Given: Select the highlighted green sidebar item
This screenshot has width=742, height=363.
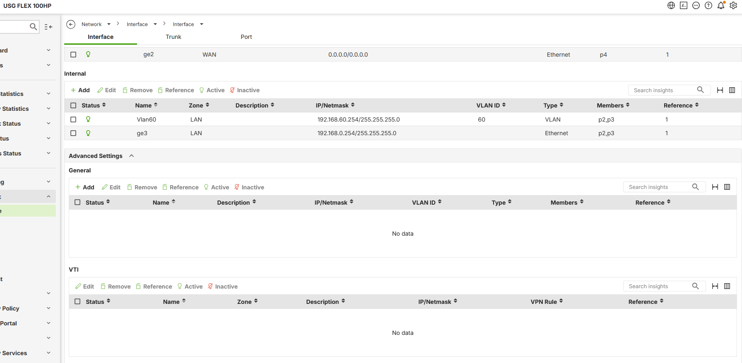Looking at the screenshot, I should coord(28,211).
